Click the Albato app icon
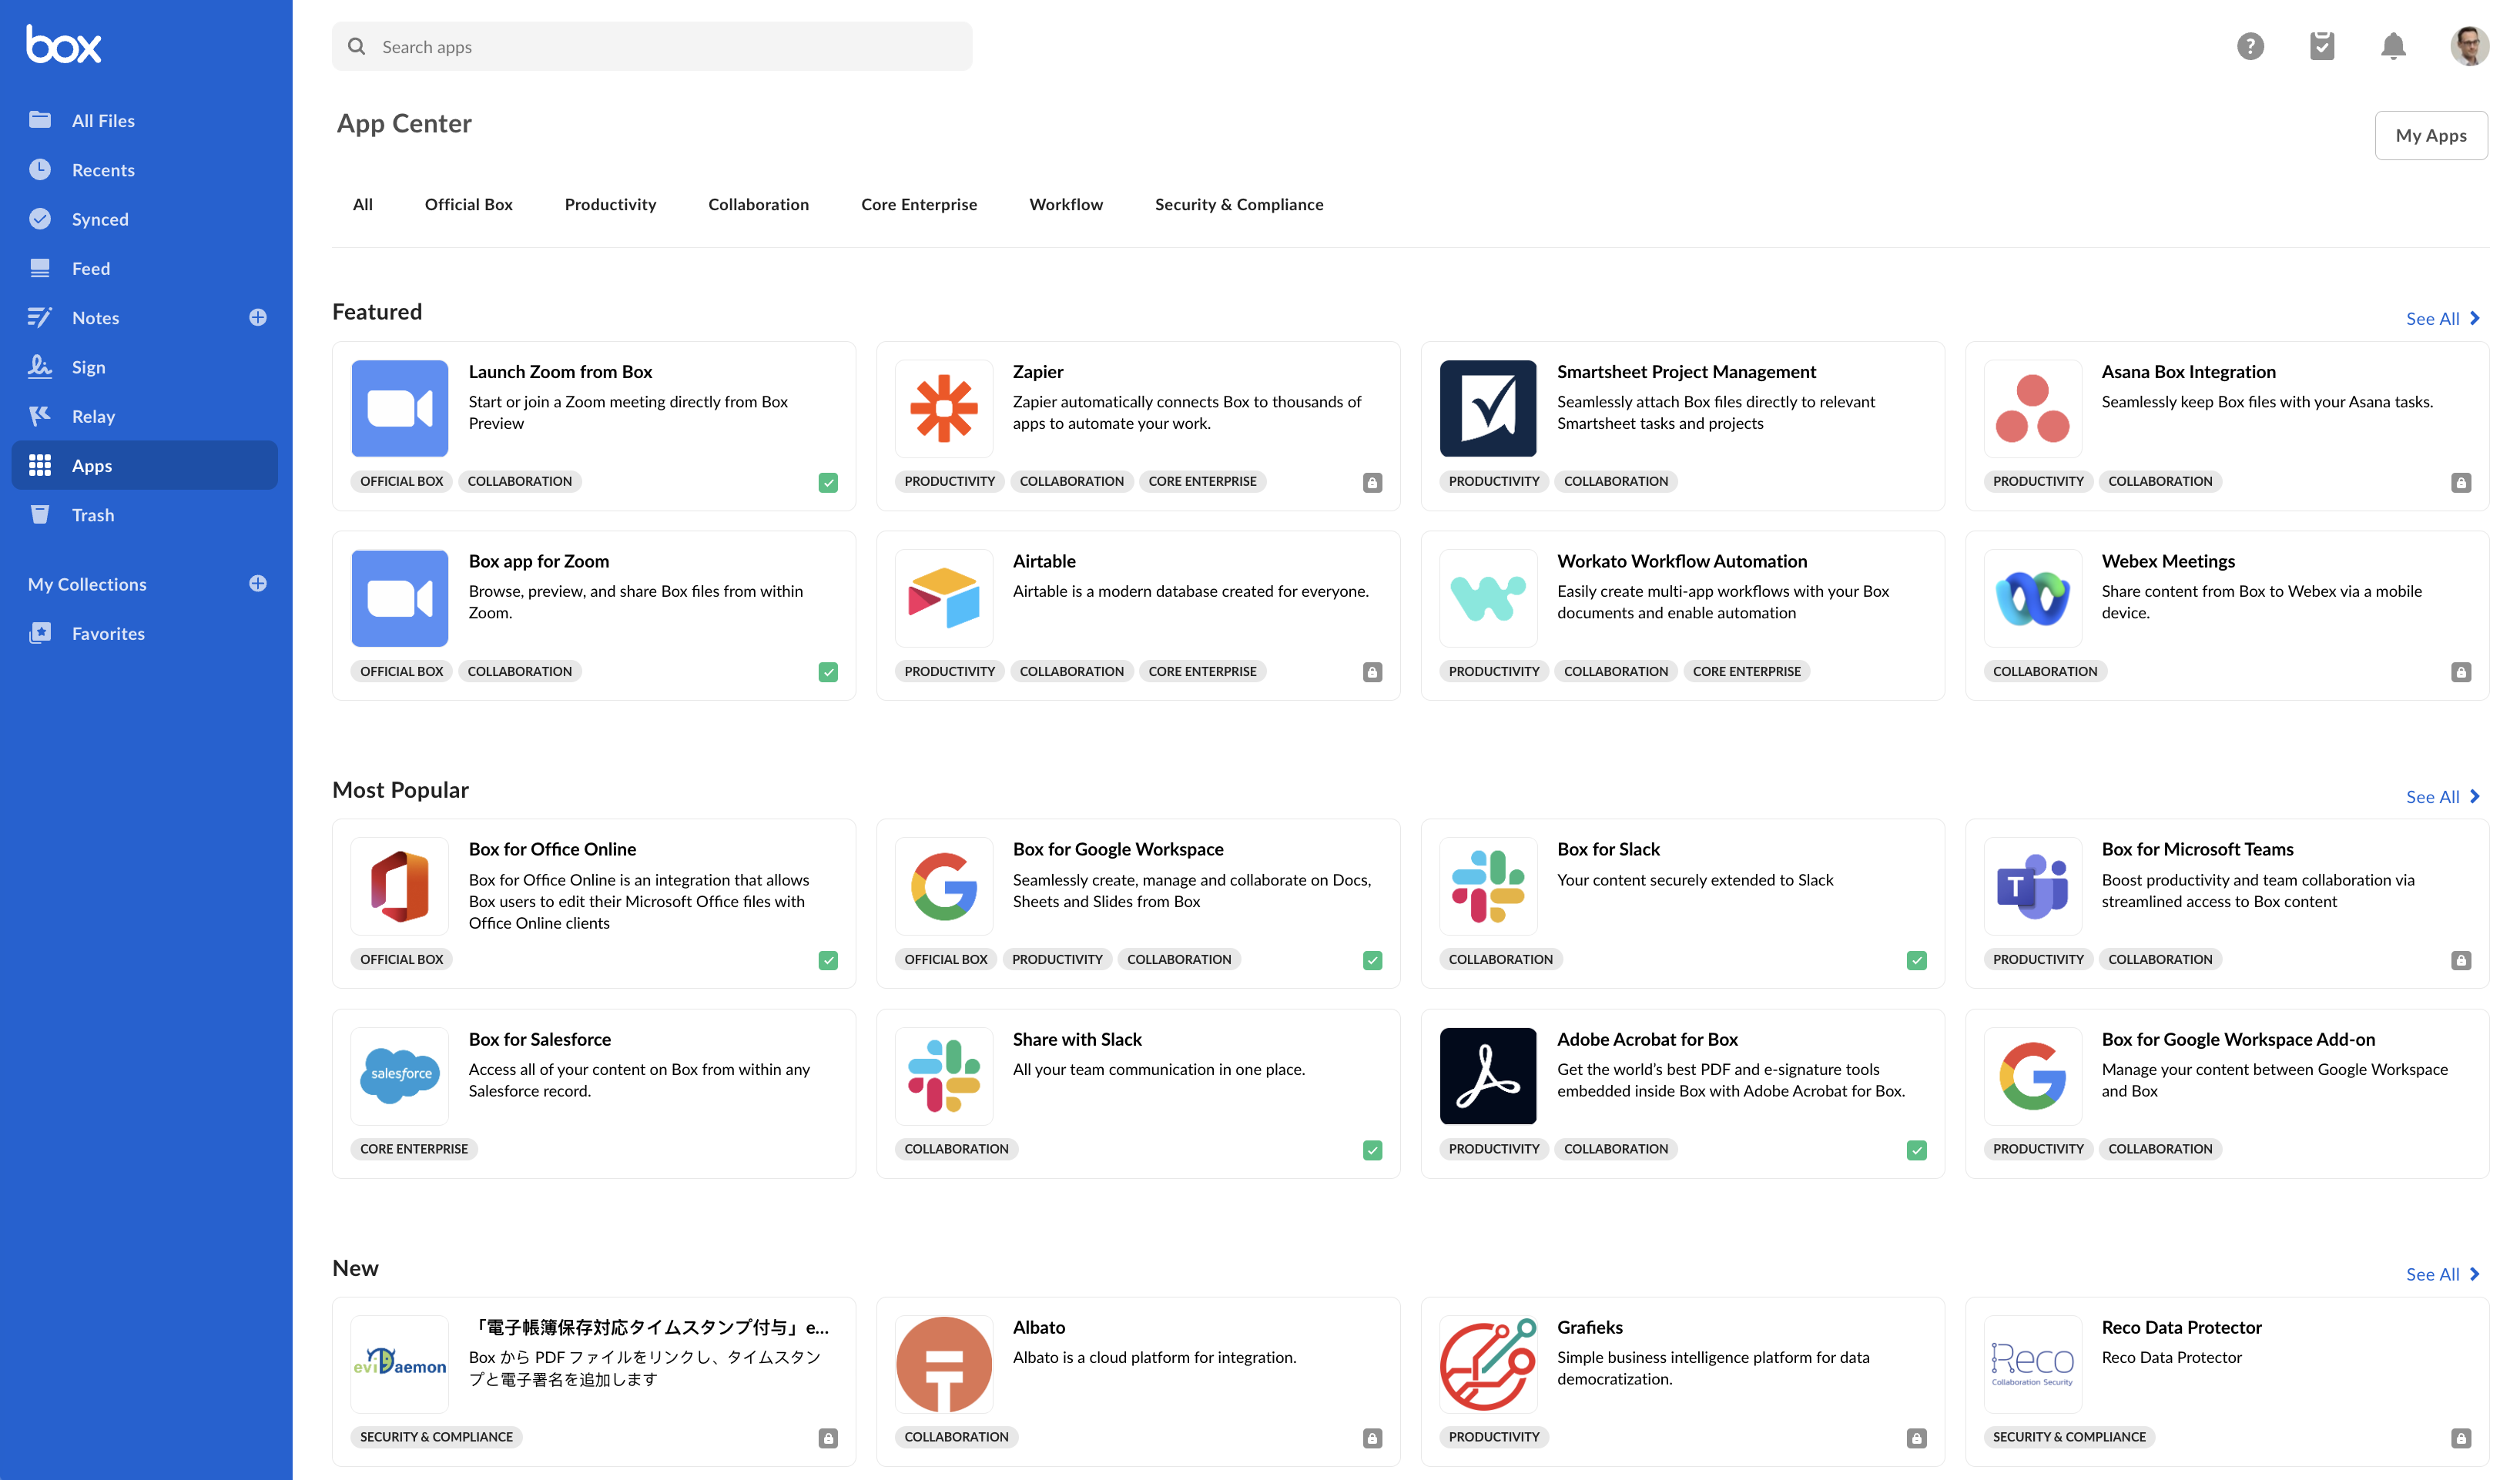The width and height of the screenshot is (2520, 1480). pyautogui.click(x=944, y=1364)
